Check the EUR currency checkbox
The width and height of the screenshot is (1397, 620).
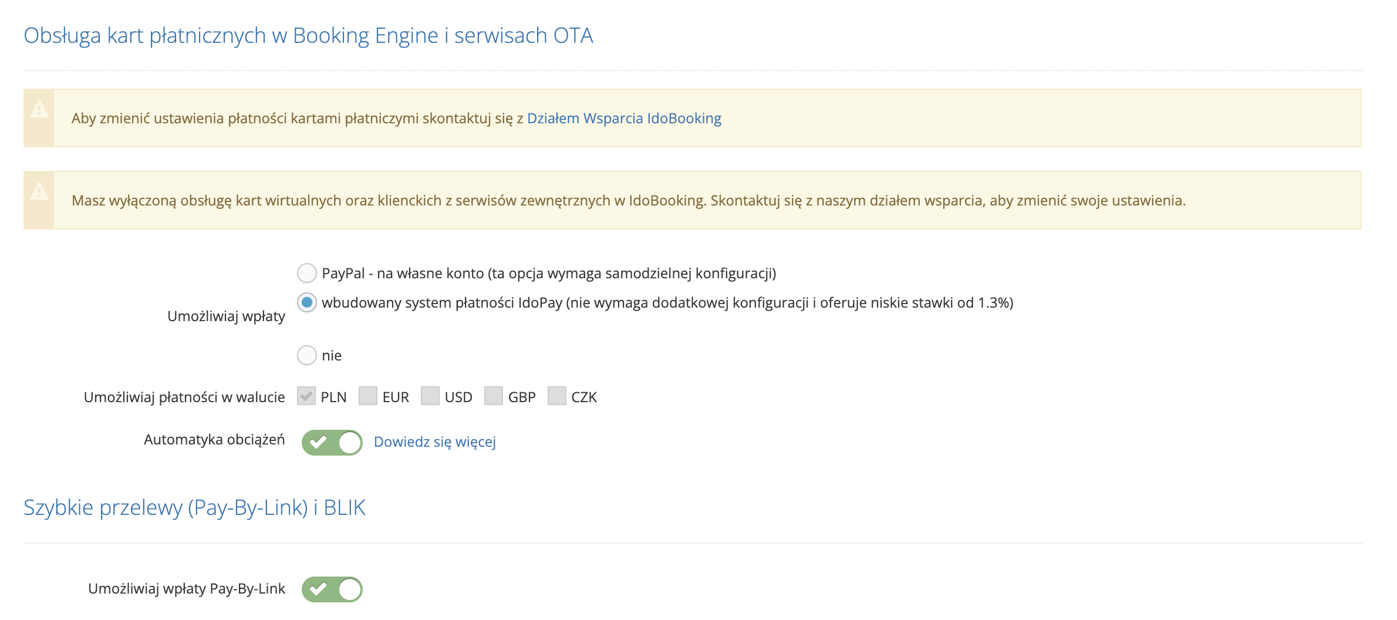tap(368, 396)
